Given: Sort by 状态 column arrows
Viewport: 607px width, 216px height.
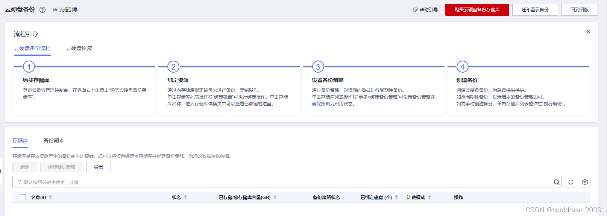Looking at the screenshot, I should pos(185,197).
